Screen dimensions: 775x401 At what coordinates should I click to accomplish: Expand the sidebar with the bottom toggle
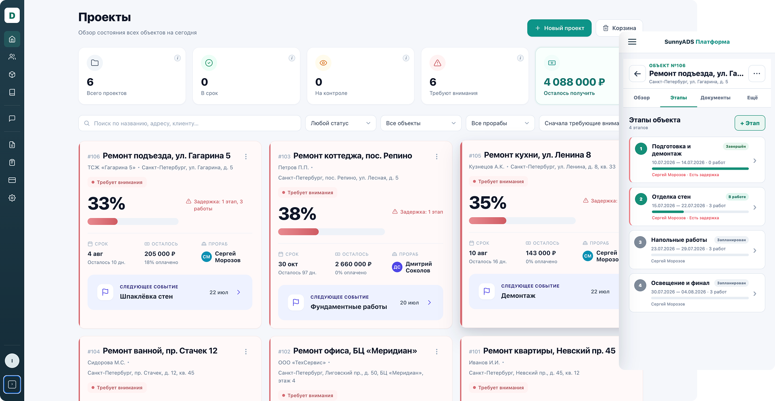[12, 384]
